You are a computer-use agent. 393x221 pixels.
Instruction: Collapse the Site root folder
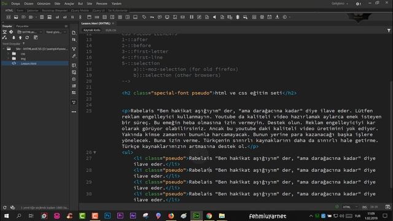(4, 49)
